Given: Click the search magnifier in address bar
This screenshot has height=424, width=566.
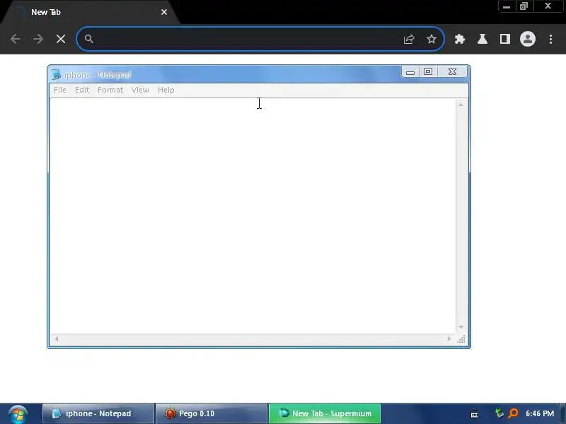Looking at the screenshot, I should coord(89,39).
